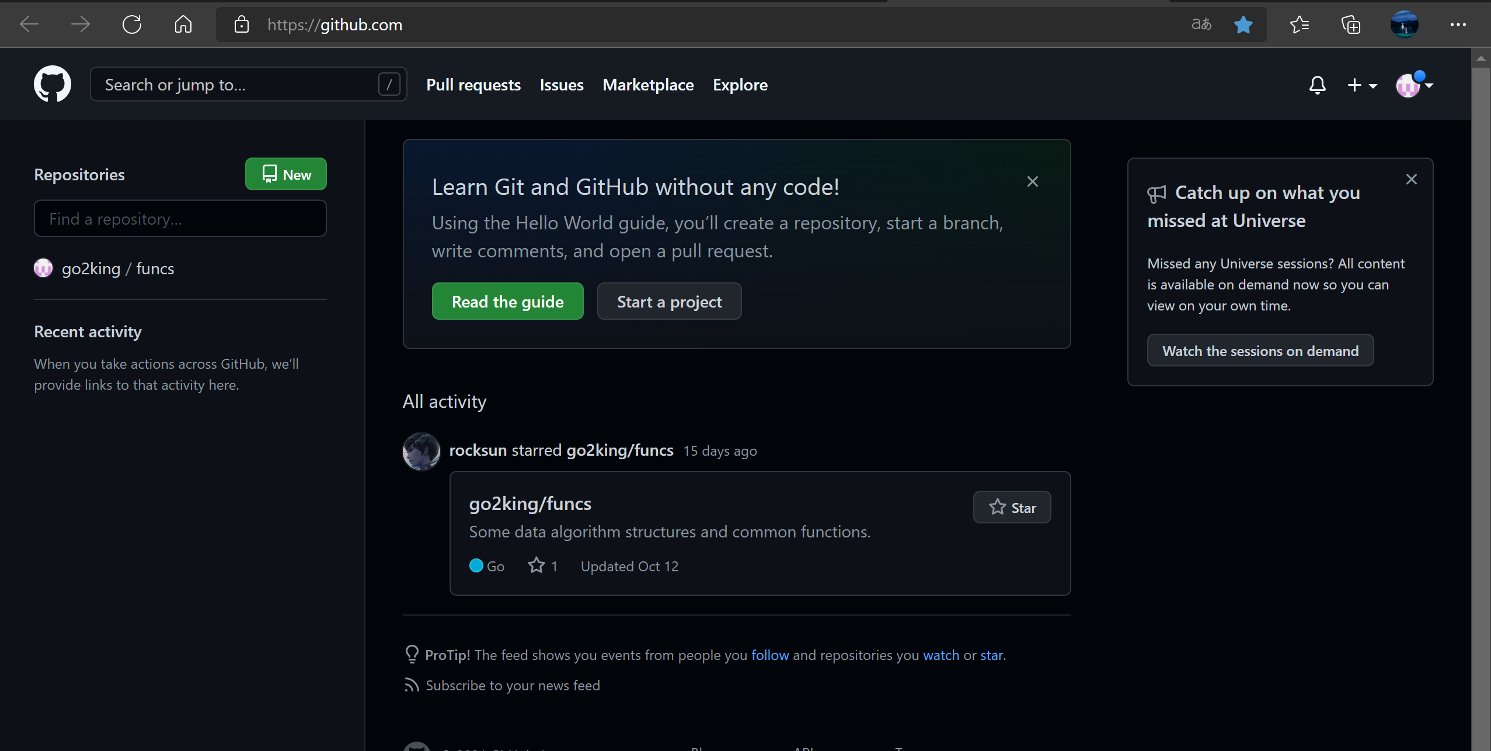
Task: Click the 'Recent activity' heading
Action: [x=88, y=331]
